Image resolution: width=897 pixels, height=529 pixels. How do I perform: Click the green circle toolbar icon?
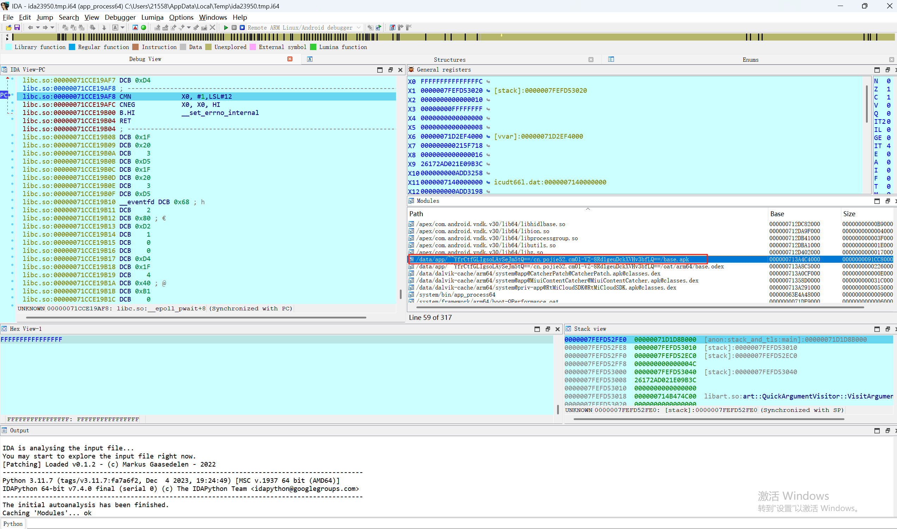coord(144,28)
